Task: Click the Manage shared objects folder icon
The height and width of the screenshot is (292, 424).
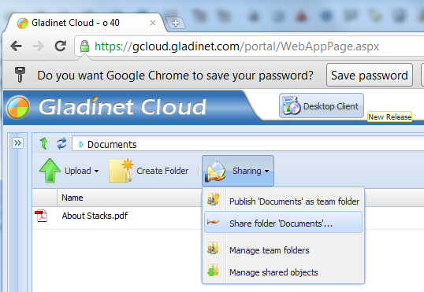Action: click(x=213, y=270)
